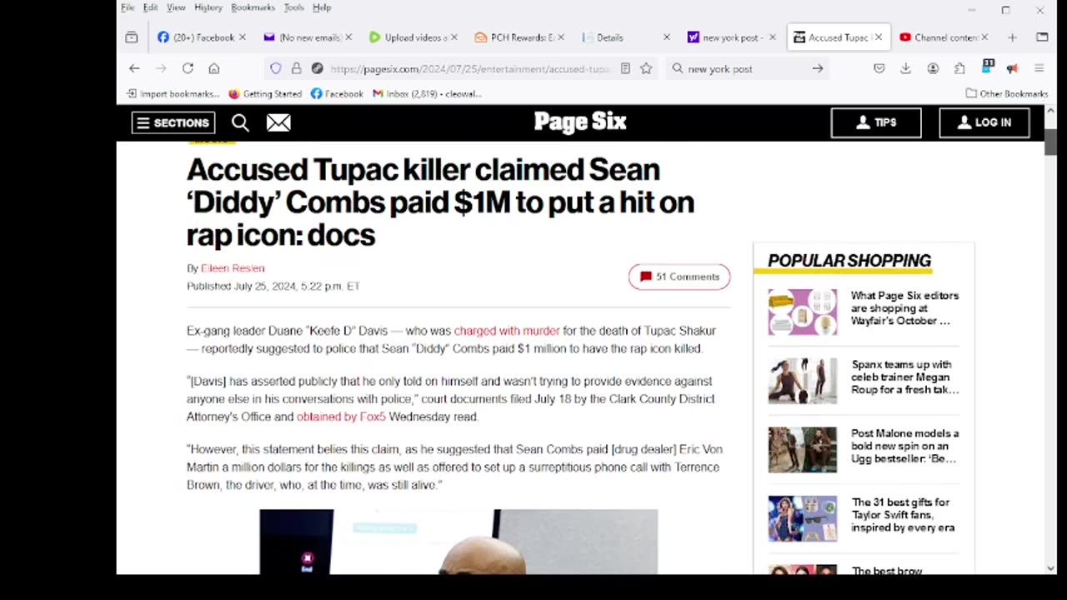
Task: Open the Firefox application hamburger menu
Action: (x=1039, y=68)
